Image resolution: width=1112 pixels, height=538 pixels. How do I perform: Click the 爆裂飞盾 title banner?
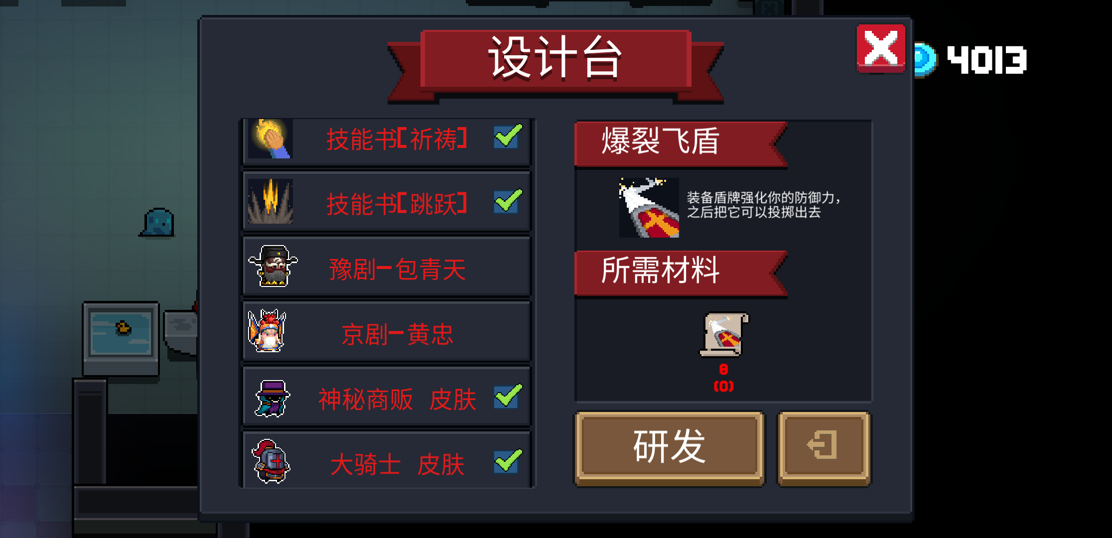(681, 143)
